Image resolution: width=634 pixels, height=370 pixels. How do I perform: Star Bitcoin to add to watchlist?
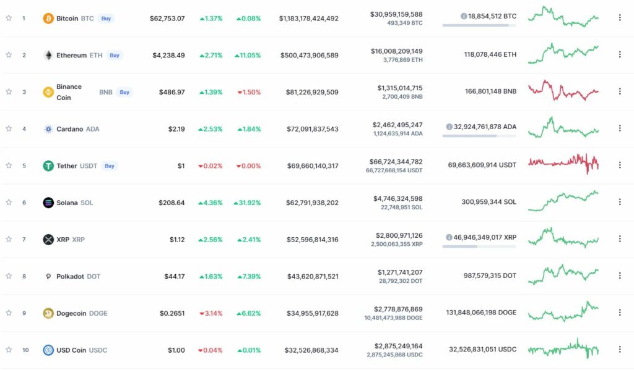coord(9,18)
